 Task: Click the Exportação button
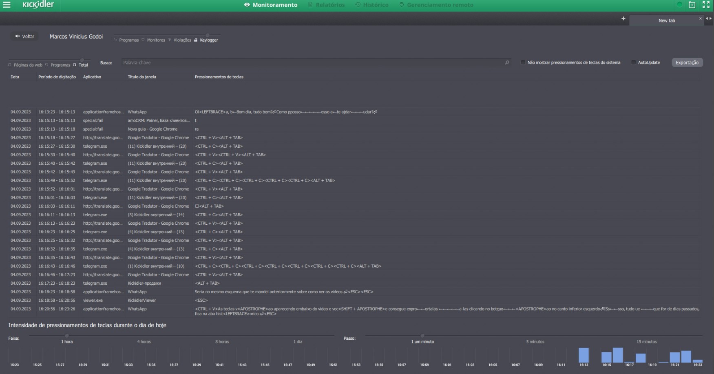687,62
